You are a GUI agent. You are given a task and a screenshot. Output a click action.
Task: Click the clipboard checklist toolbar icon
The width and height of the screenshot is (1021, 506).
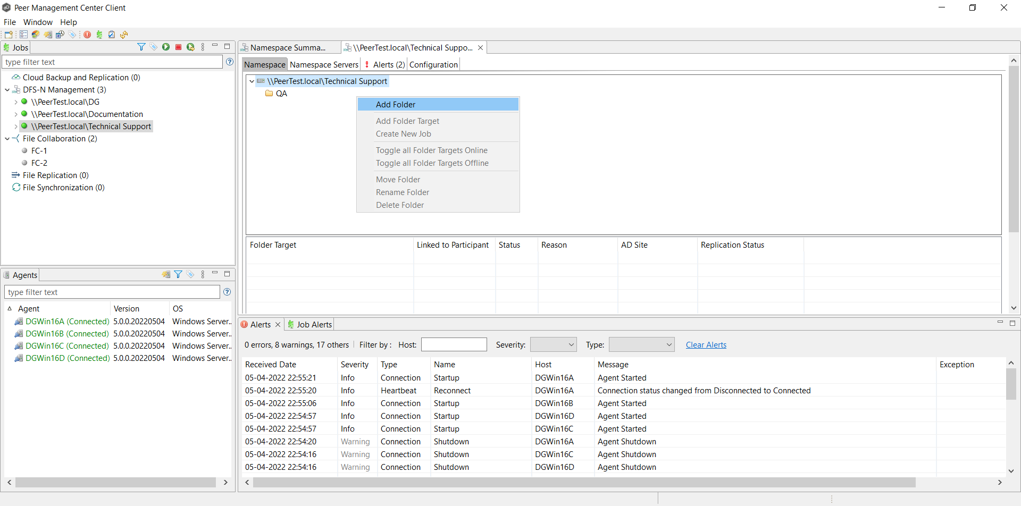pyautogui.click(x=112, y=35)
